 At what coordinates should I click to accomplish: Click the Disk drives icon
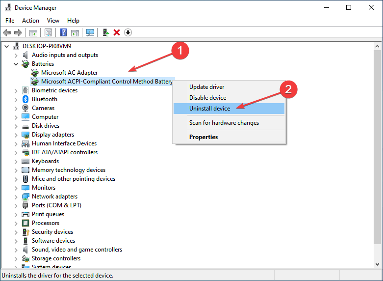coord(26,127)
